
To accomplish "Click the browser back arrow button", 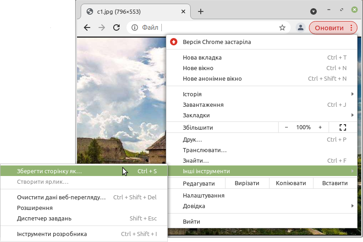I will (x=87, y=27).
